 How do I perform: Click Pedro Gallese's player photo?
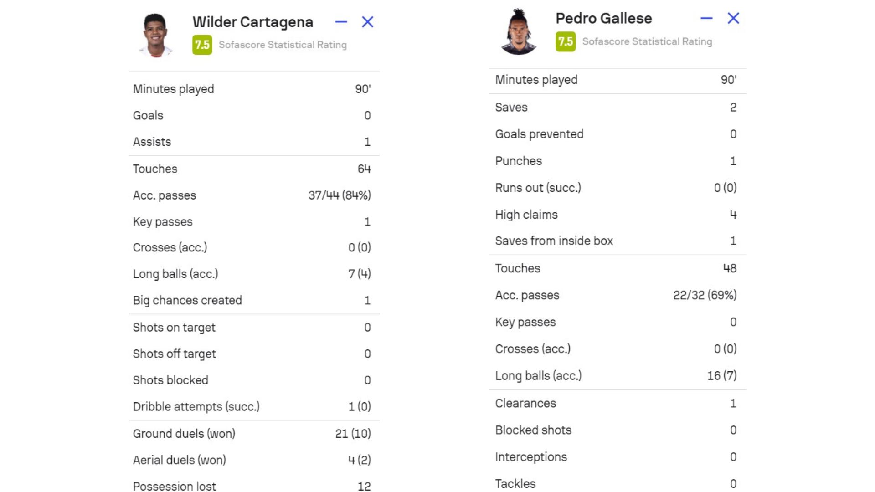tap(519, 32)
